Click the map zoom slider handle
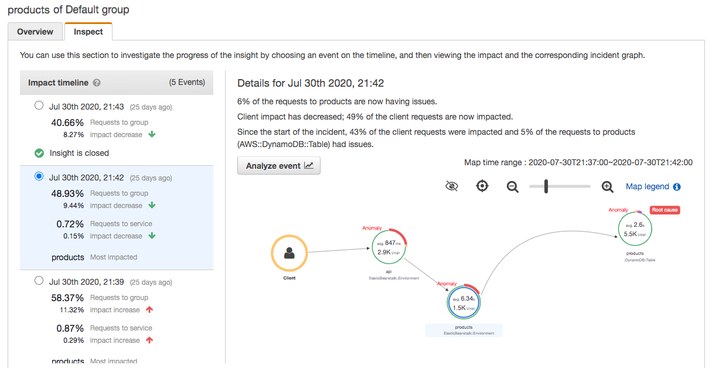 click(x=546, y=186)
